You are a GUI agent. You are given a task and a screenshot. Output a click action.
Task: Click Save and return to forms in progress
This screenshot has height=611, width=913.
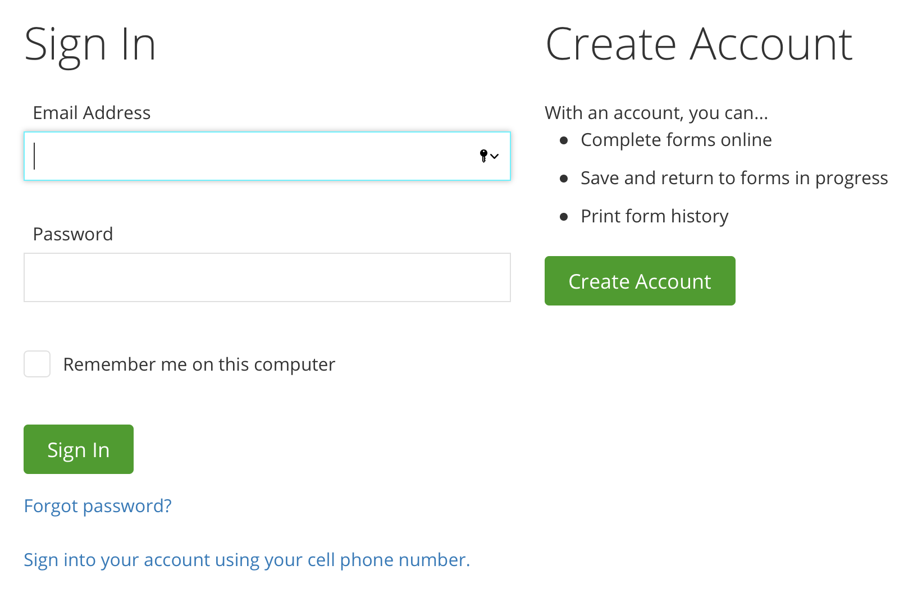click(x=734, y=178)
